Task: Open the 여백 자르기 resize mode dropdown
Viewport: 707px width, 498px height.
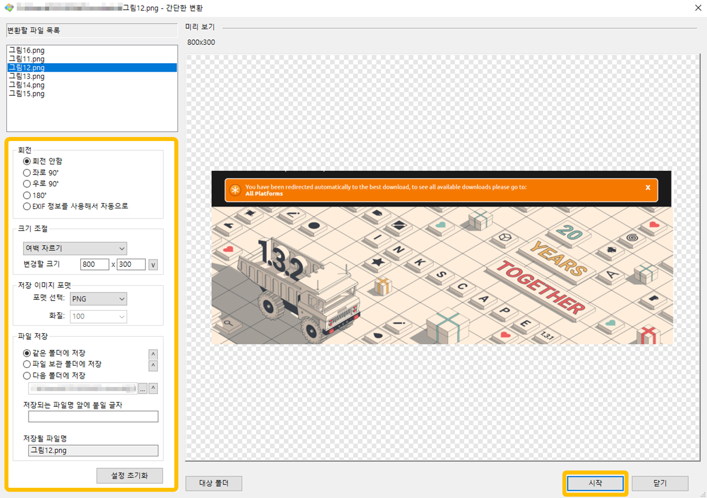Action: 75,248
